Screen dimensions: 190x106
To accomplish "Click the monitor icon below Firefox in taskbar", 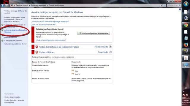I will pyautogui.click(x=186, y=51).
